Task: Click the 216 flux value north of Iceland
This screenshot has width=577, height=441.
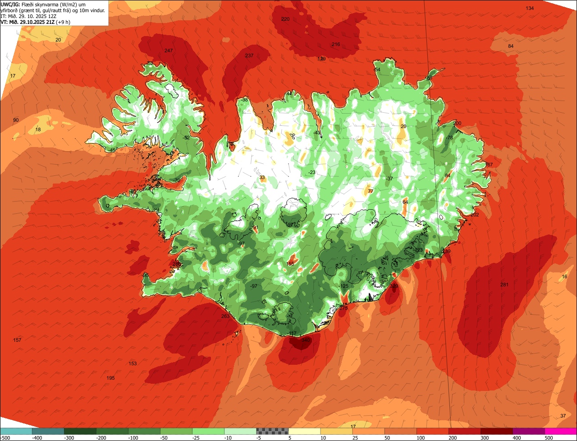Action: (x=336, y=44)
